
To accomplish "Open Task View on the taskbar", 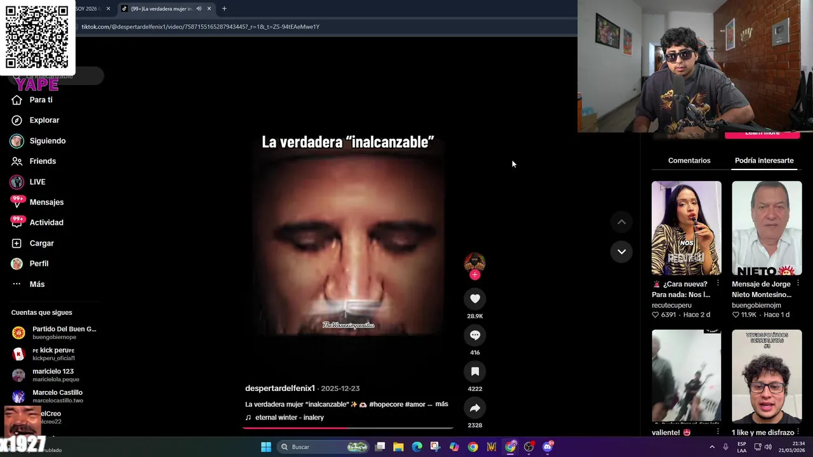I will click(x=380, y=447).
